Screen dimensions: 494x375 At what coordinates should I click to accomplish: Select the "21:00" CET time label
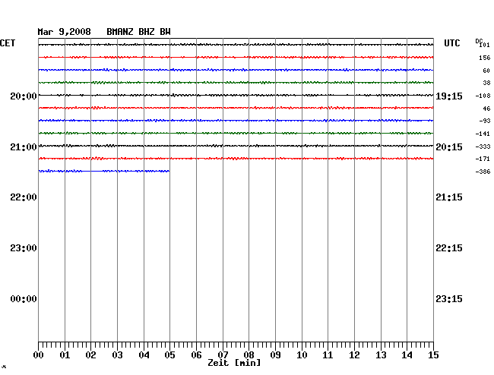coord(24,147)
